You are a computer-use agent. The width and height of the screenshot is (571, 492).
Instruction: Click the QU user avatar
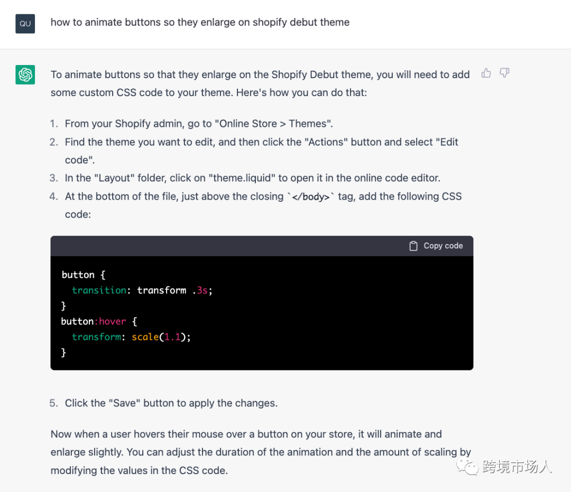(25, 24)
